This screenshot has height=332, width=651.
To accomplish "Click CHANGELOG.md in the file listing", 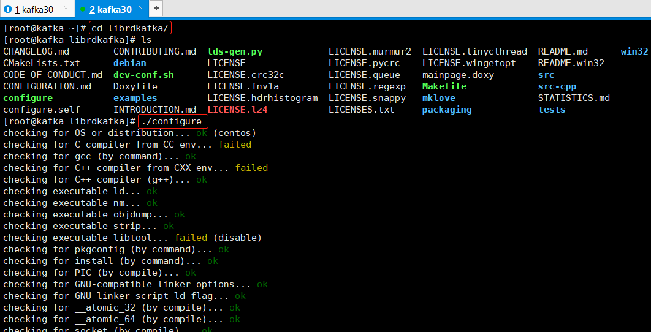I will tap(36, 51).
